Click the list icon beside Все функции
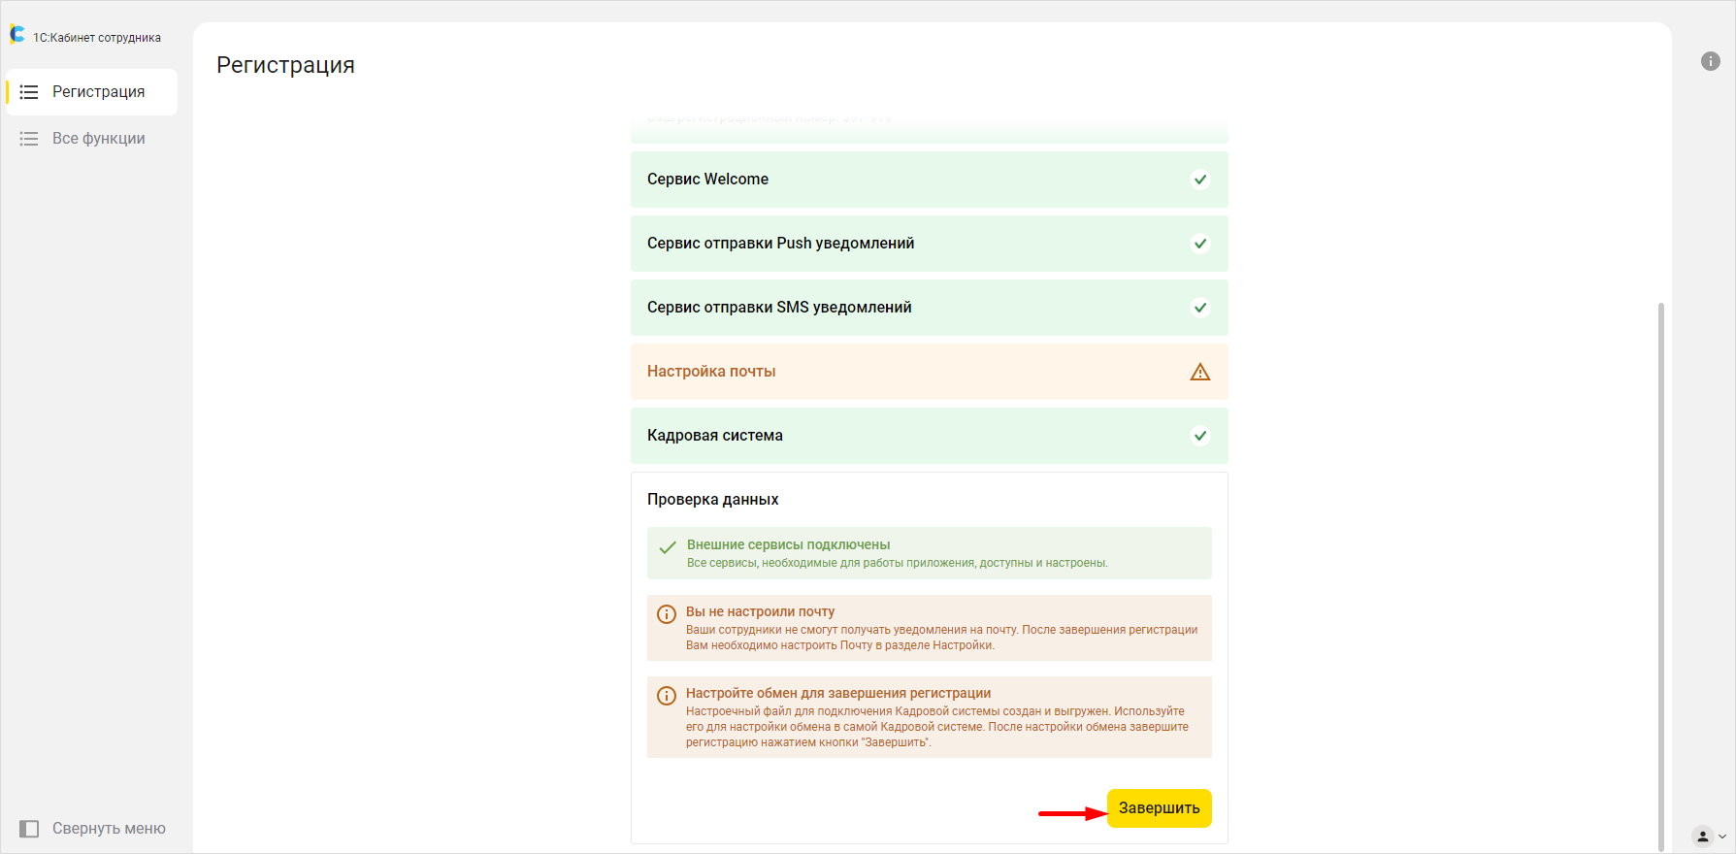This screenshot has width=1736, height=854. point(29,139)
